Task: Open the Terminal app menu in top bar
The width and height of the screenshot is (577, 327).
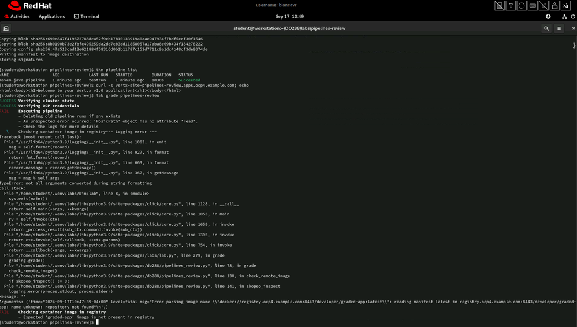Action: [x=87, y=17]
